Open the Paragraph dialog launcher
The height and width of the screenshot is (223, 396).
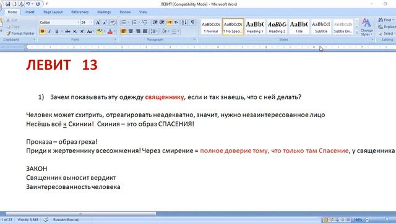194,40
